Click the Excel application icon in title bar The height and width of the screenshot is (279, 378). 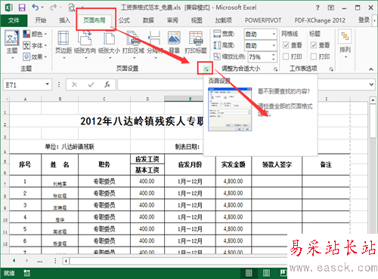tap(8, 8)
